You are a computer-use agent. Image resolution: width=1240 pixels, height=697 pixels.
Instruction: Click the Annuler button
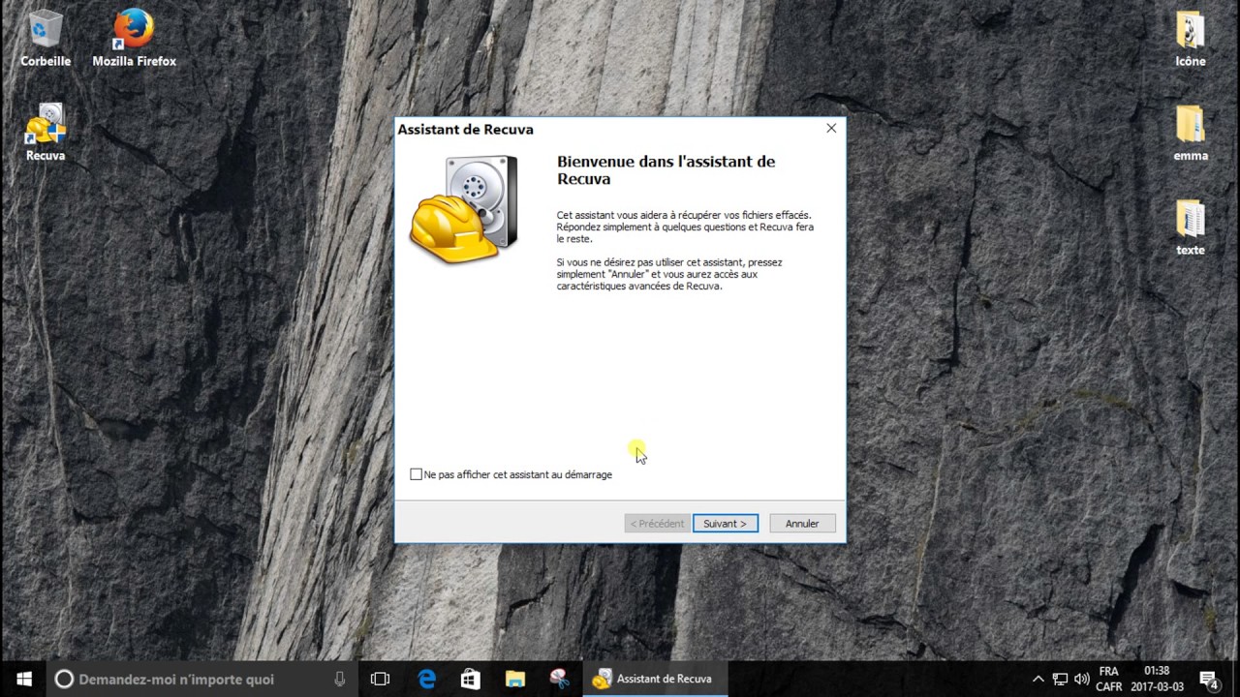(802, 523)
